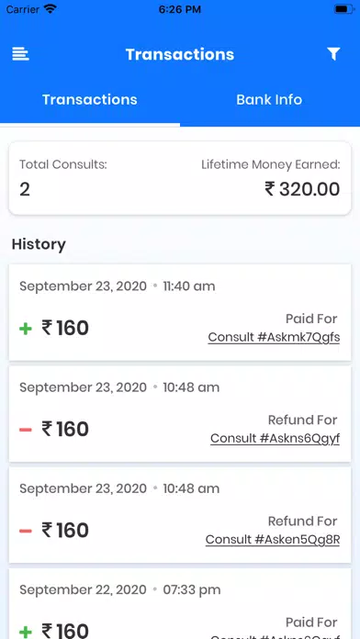Open link Consult #Askns6Qgyf
The height and width of the screenshot is (639, 360).
(275, 439)
